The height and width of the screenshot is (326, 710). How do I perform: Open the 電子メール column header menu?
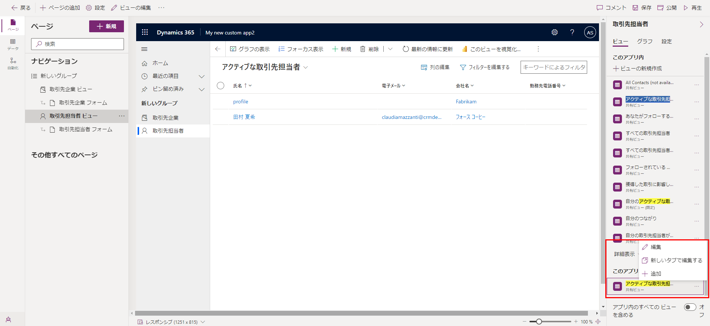(x=394, y=86)
